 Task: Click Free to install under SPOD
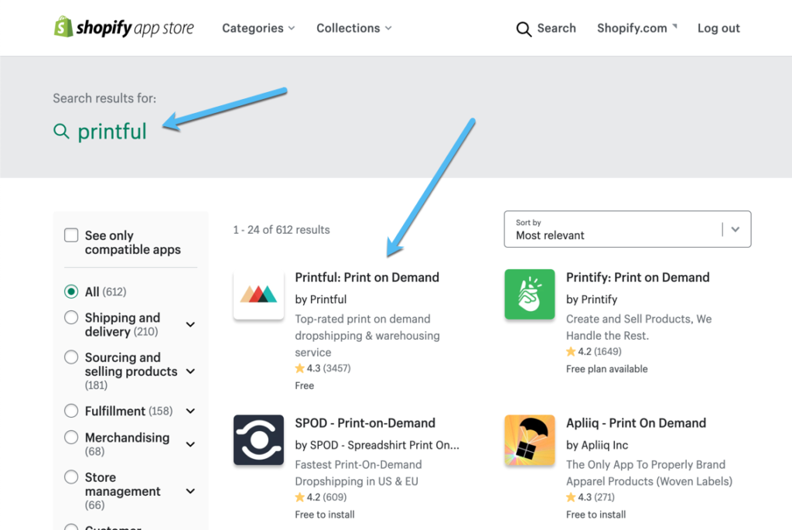tap(325, 515)
